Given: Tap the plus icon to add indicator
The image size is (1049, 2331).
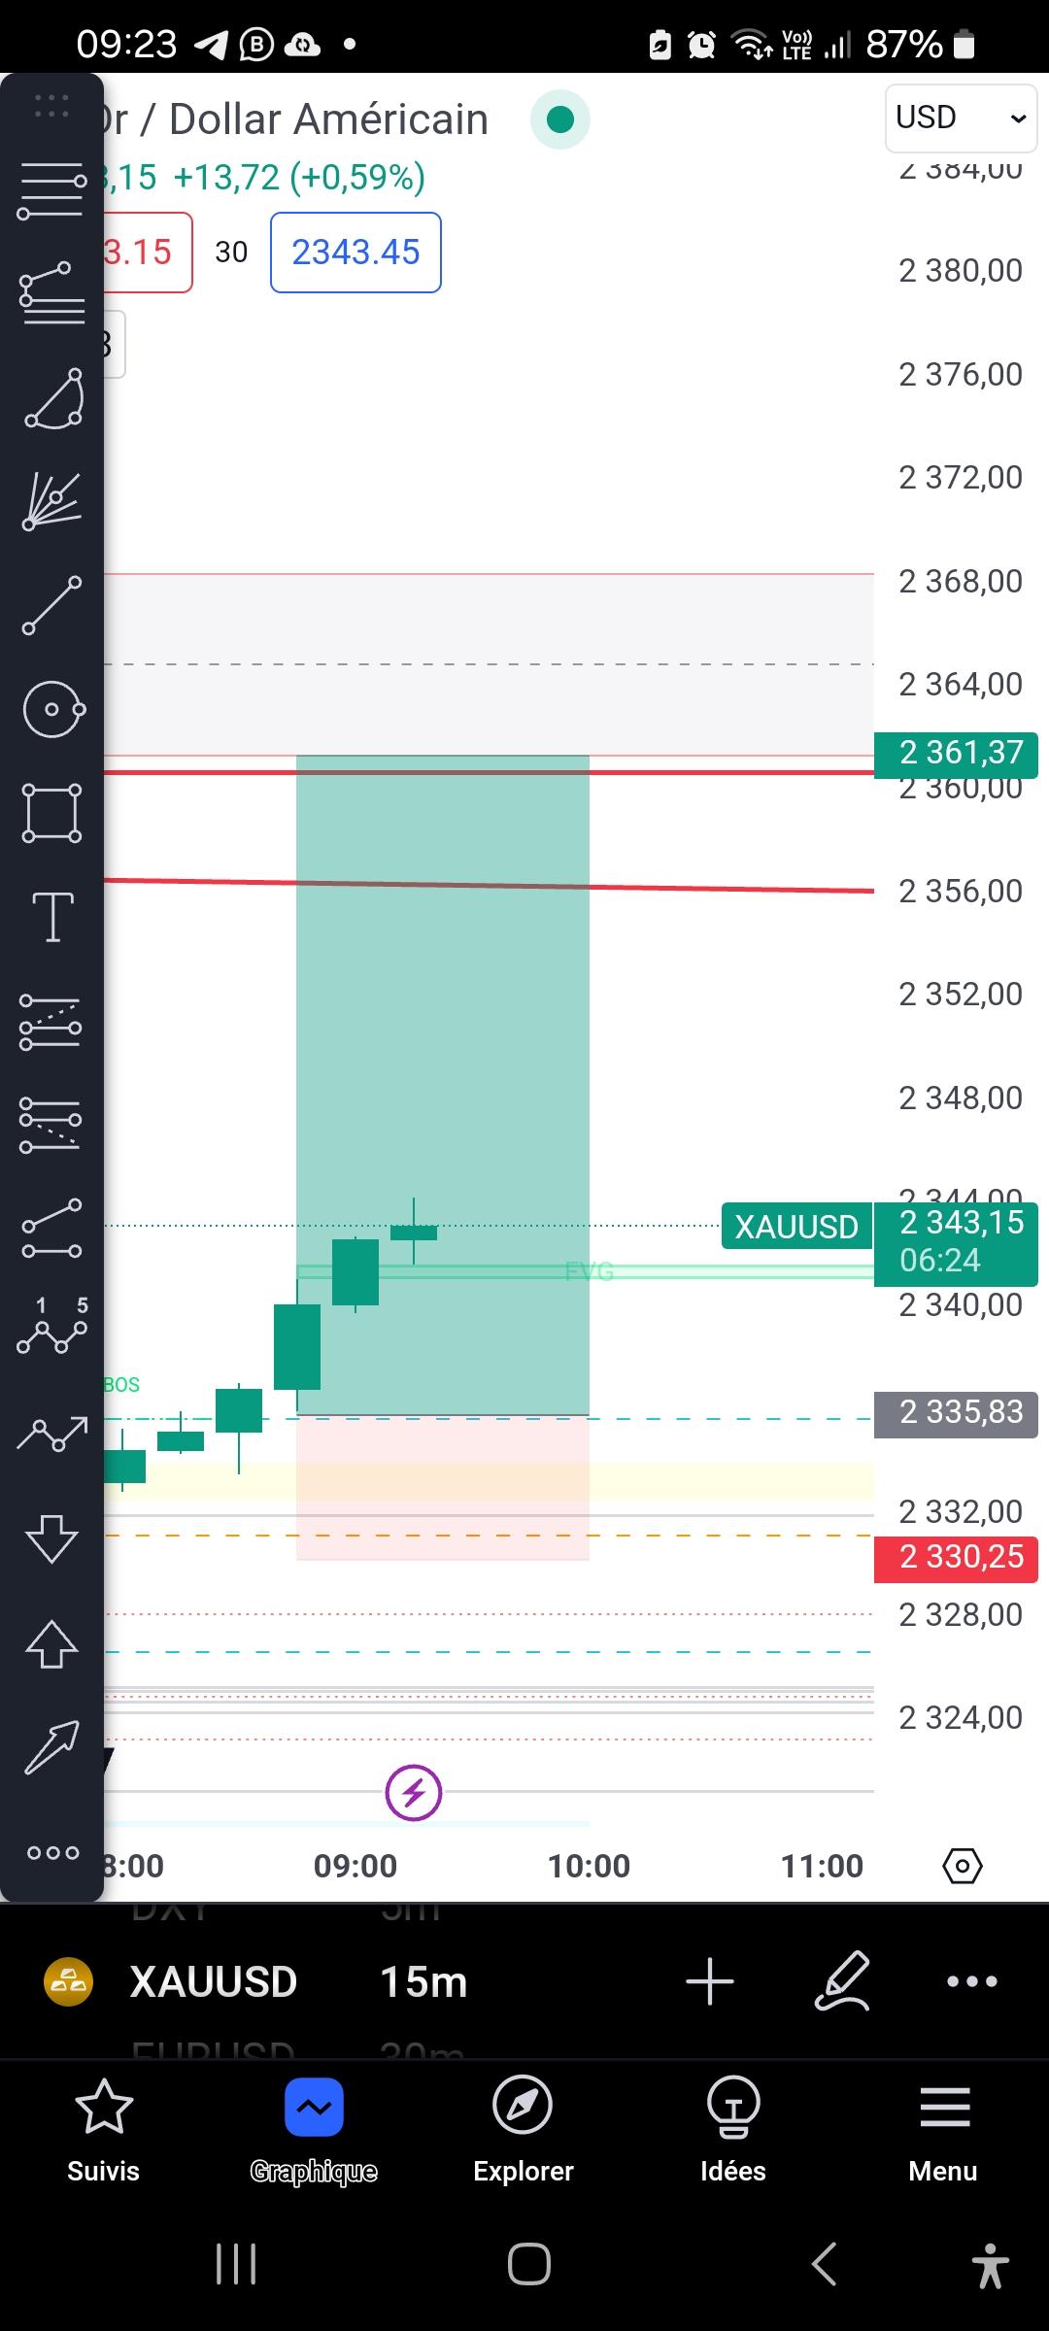Looking at the screenshot, I should pyautogui.click(x=710, y=1981).
